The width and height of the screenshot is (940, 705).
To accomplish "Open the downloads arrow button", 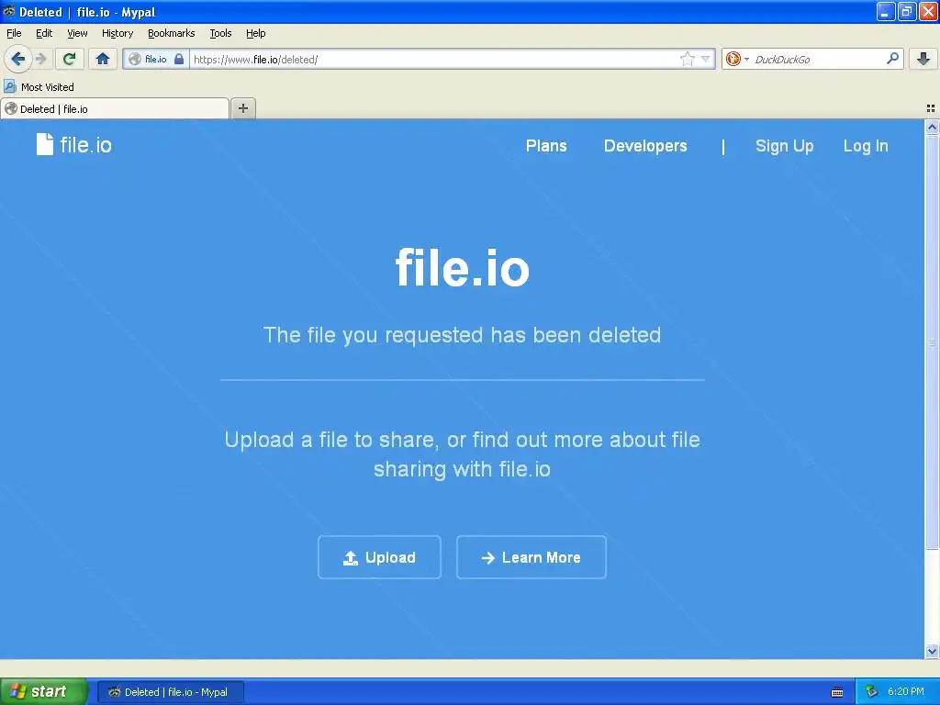I will point(923,59).
